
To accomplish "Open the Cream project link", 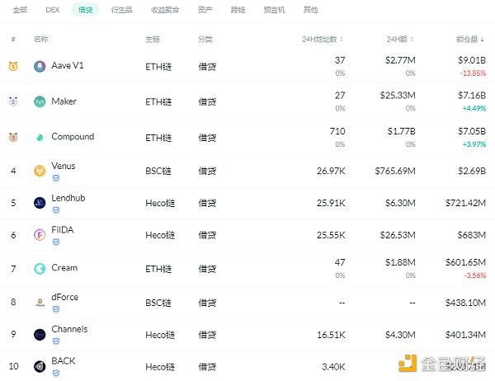I will (64, 268).
